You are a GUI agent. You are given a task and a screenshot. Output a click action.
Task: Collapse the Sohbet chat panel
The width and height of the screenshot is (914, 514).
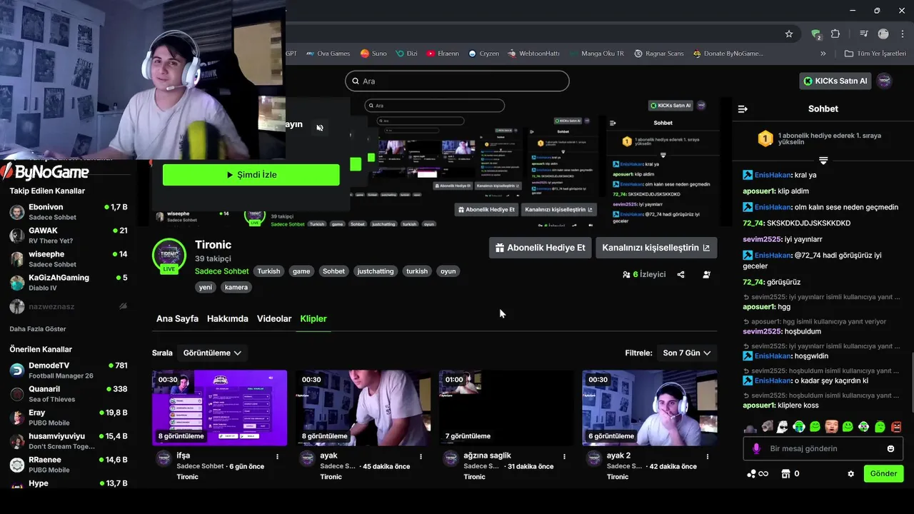click(x=743, y=109)
